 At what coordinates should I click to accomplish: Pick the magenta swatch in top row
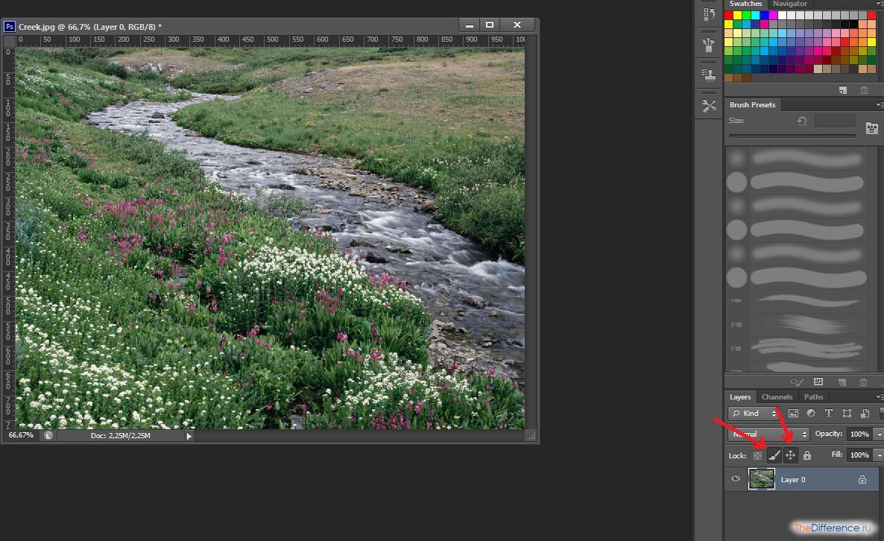[774, 15]
